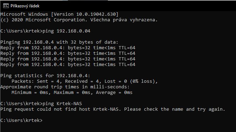Click the Approximate round trip times line
Image resolution: width=236 pixels, height=132 pixels.
click(x=65, y=87)
